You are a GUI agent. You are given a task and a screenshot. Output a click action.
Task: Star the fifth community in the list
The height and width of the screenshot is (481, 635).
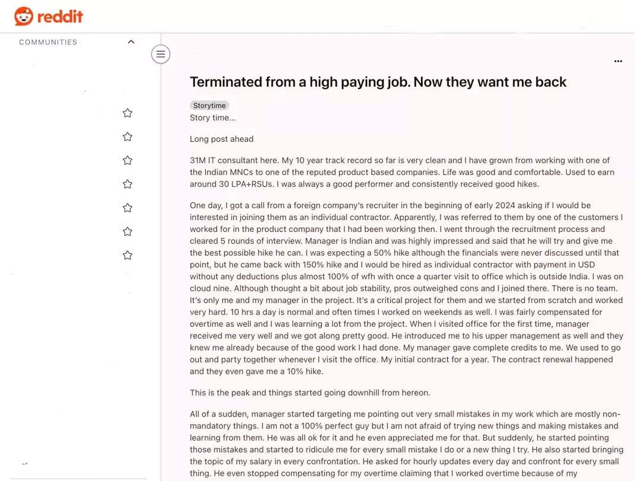[x=127, y=208]
